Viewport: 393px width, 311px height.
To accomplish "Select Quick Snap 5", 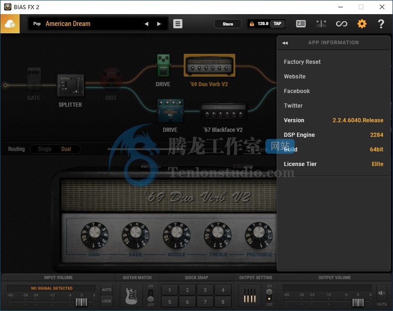I will 170,302.
